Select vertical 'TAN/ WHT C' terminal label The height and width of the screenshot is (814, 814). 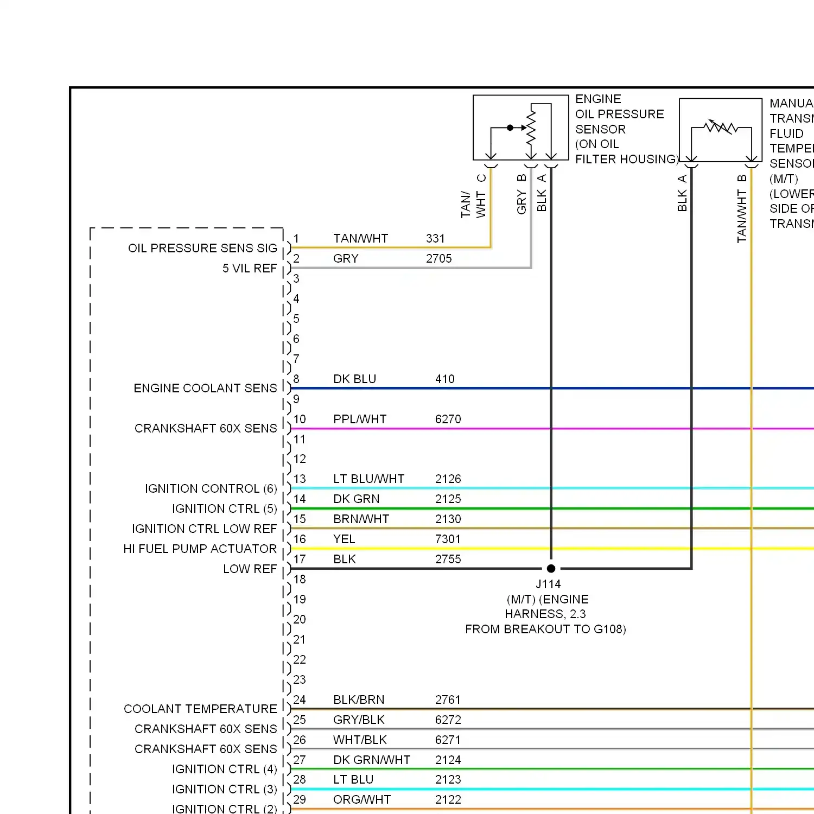tap(473, 196)
